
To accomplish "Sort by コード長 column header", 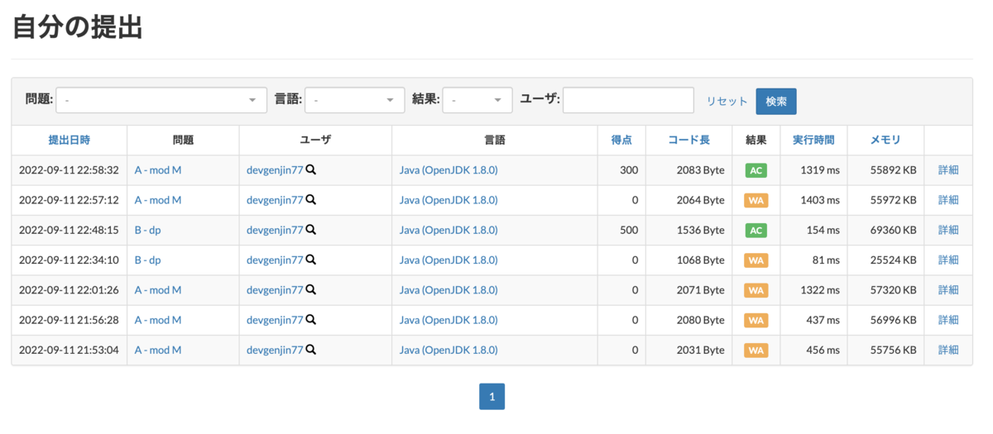I will [688, 141].
